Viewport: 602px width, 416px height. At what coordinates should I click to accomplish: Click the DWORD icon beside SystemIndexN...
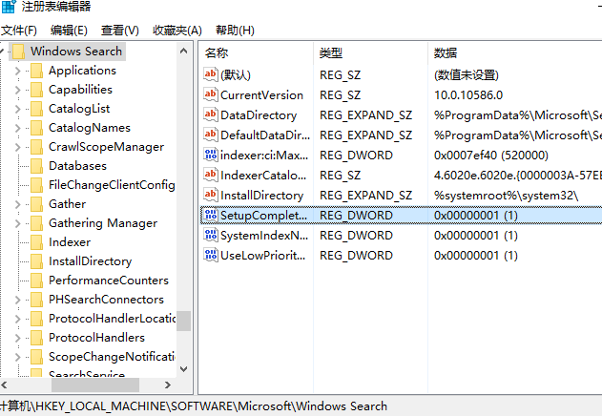pyautogui.click(x=211, y=235)
